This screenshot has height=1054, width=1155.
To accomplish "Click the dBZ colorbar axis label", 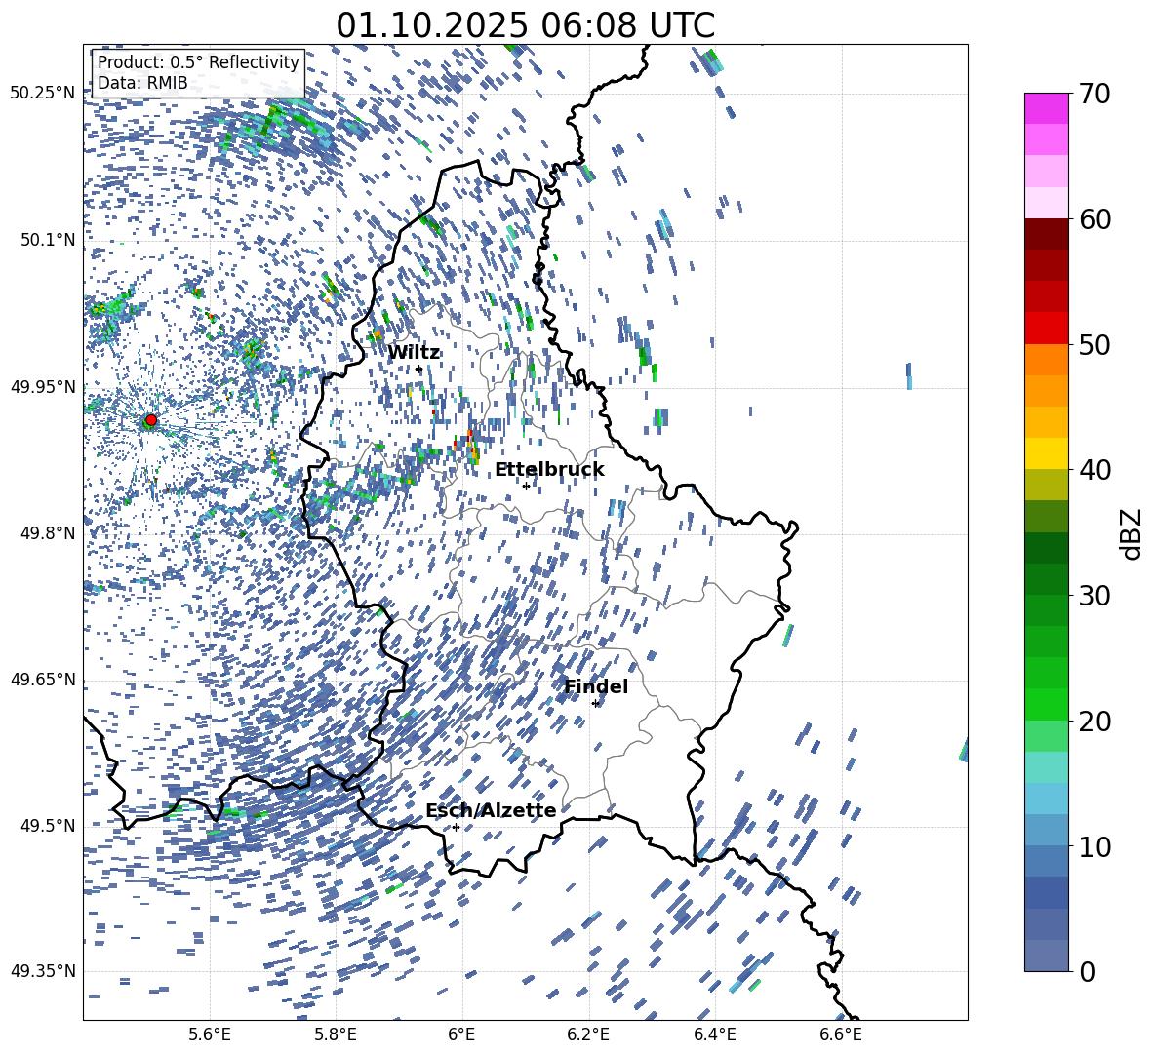I will [1133, 533].
